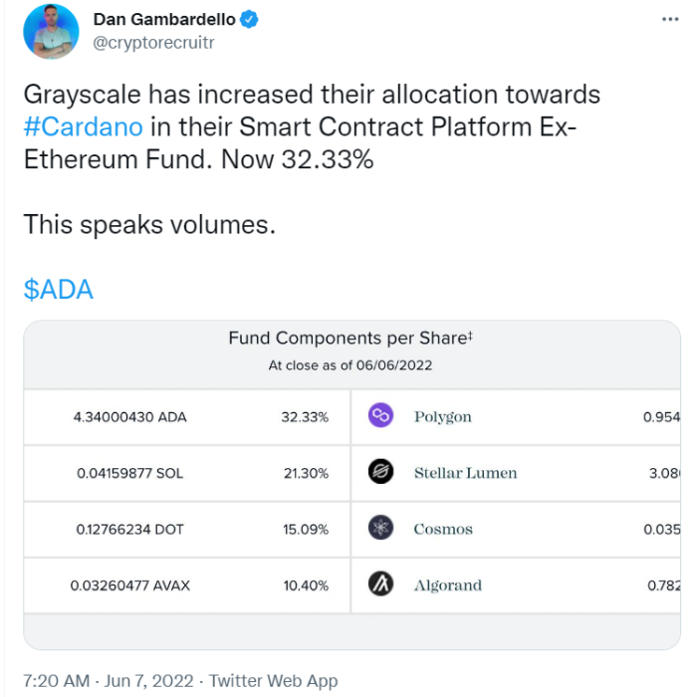Image resolution: width=697 pixels, height=697 pixels.
Task: Click the Stellar Lumen logo icon
Action: tap(381, 471)
